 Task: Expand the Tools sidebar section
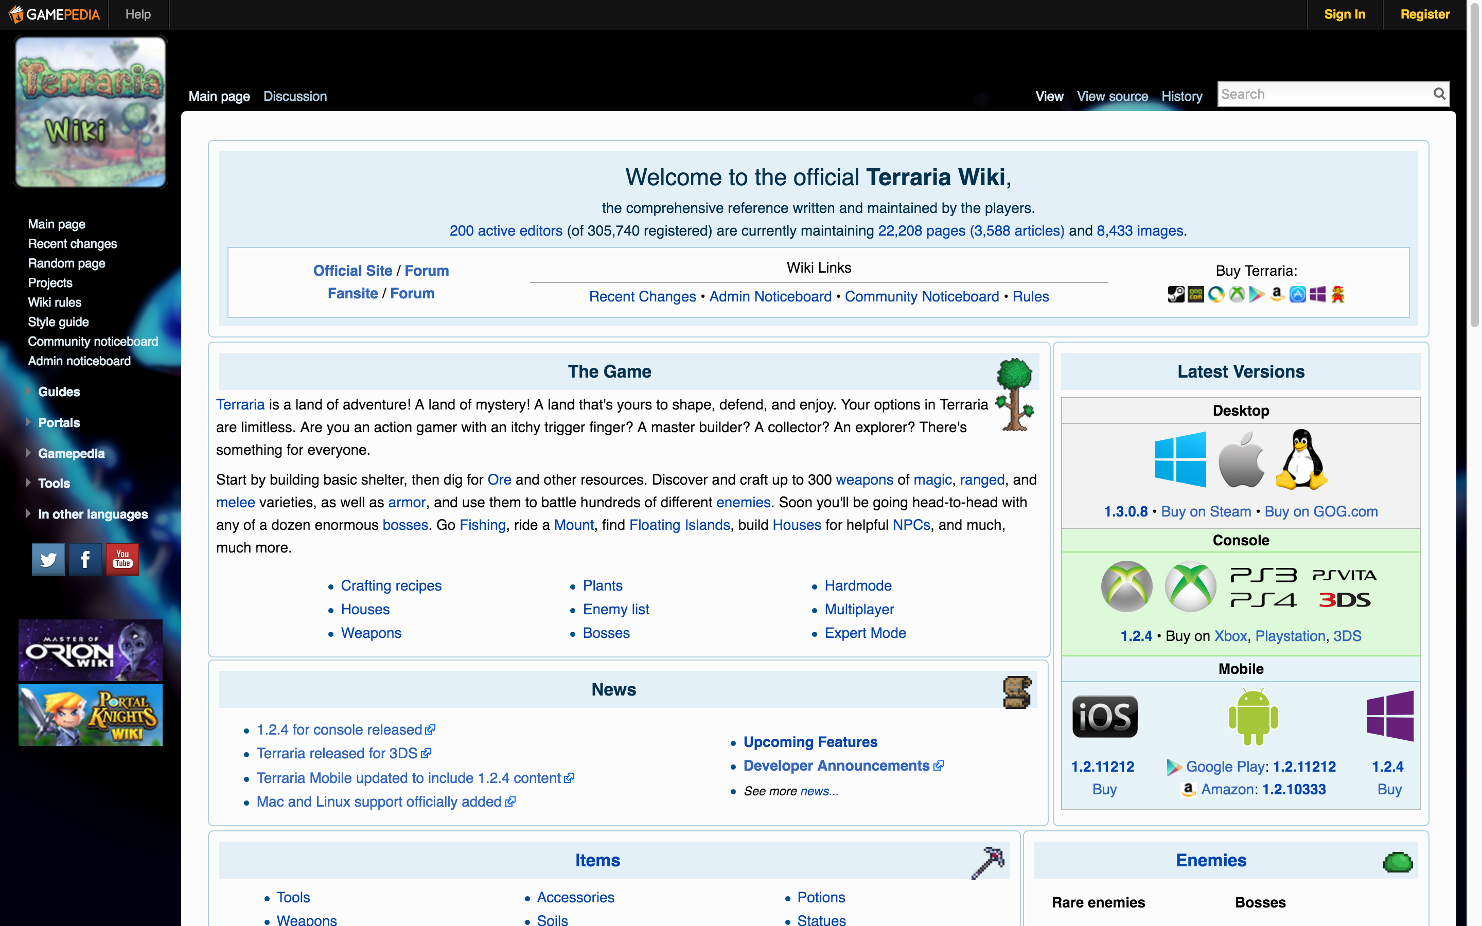coord(54,483)
